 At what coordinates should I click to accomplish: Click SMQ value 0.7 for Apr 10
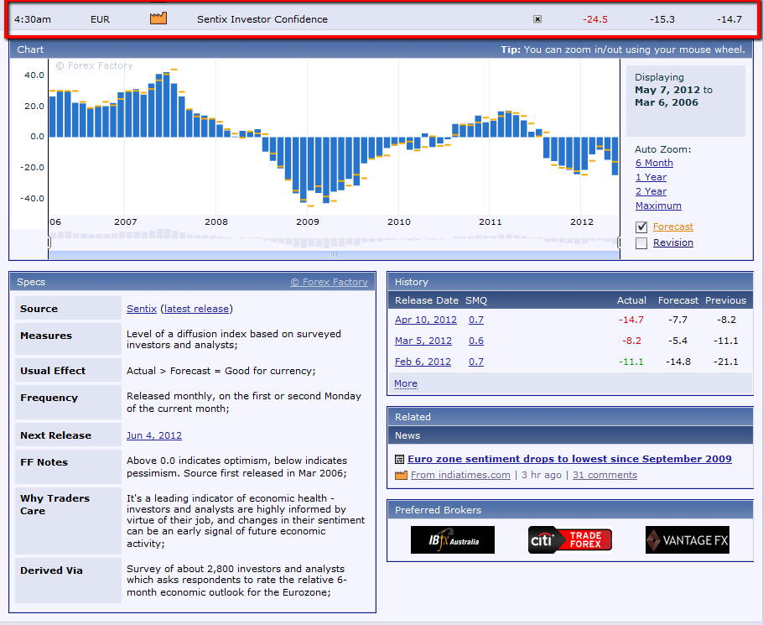click(476, 320)
